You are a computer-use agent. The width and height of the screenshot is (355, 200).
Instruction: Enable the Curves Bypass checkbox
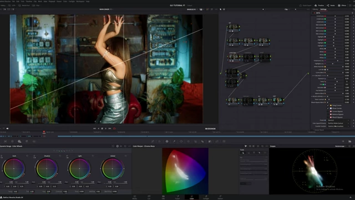point(328,111)
